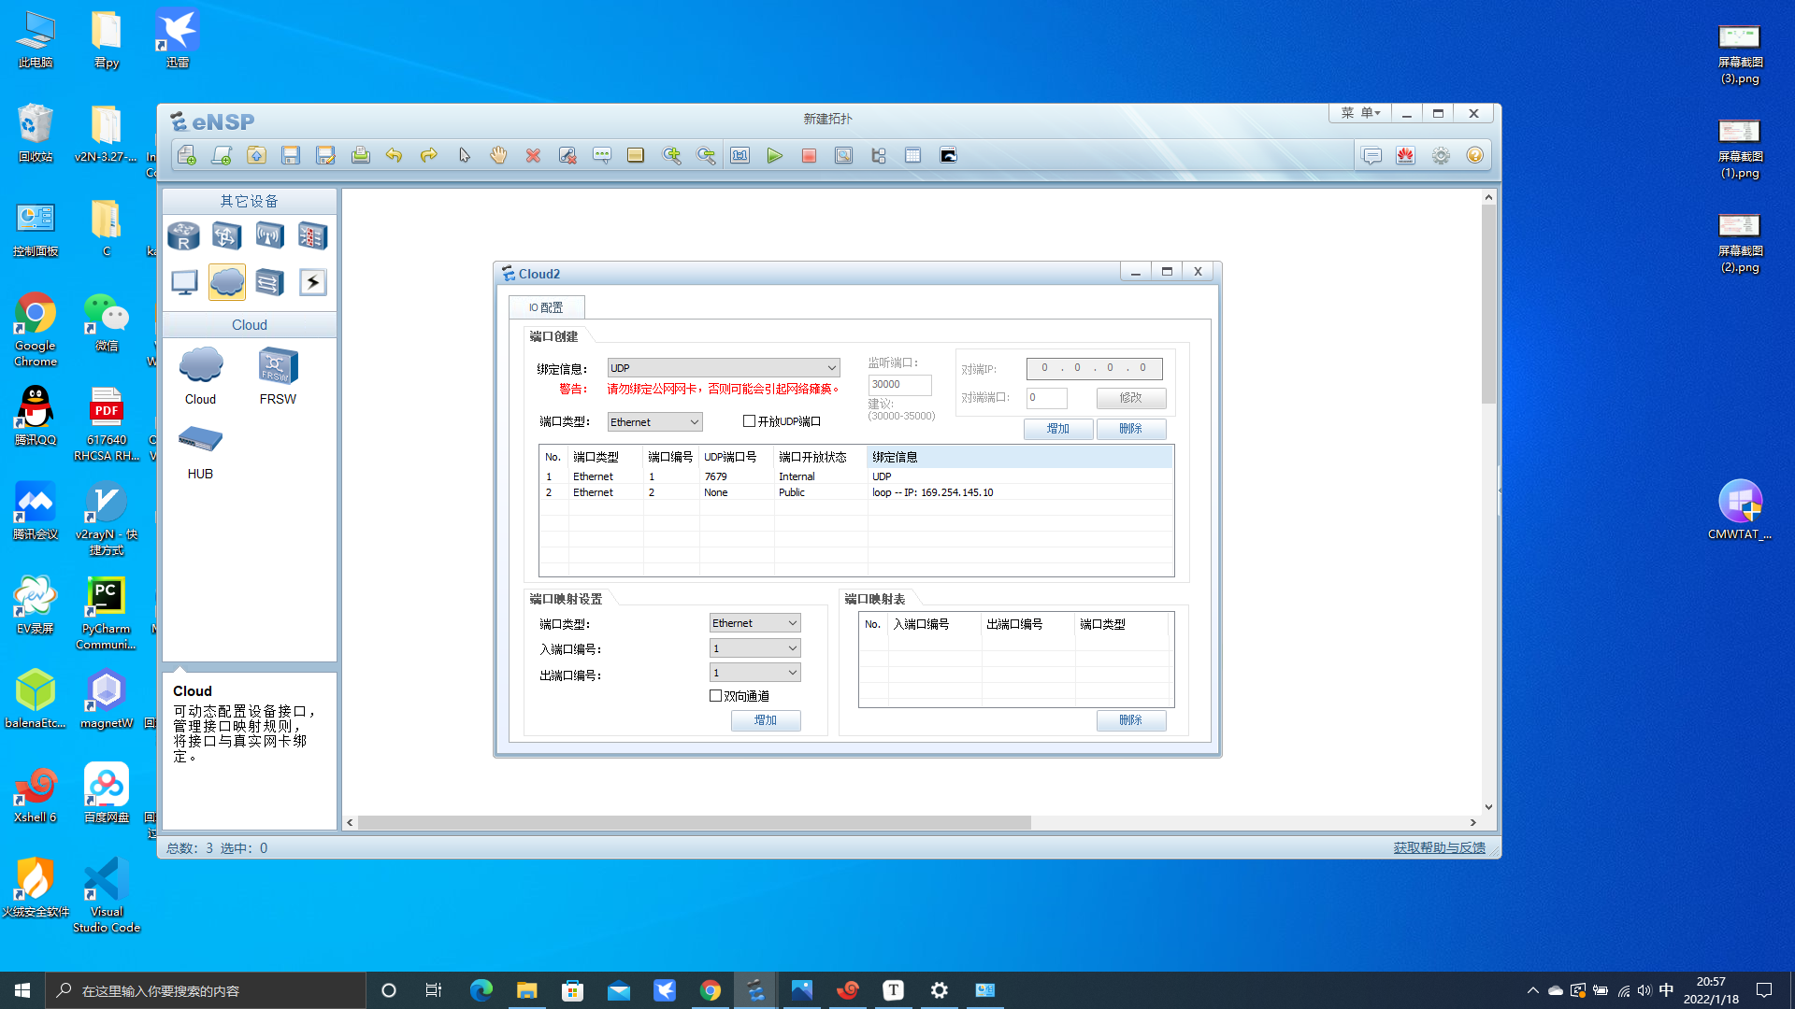Click the Save As icon

click(325, 156)
